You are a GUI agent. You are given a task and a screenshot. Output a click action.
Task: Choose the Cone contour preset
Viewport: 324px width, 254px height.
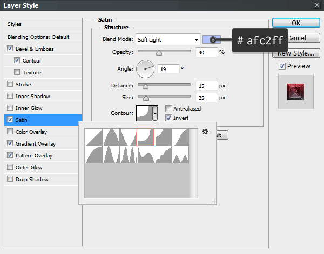[111, 137]
